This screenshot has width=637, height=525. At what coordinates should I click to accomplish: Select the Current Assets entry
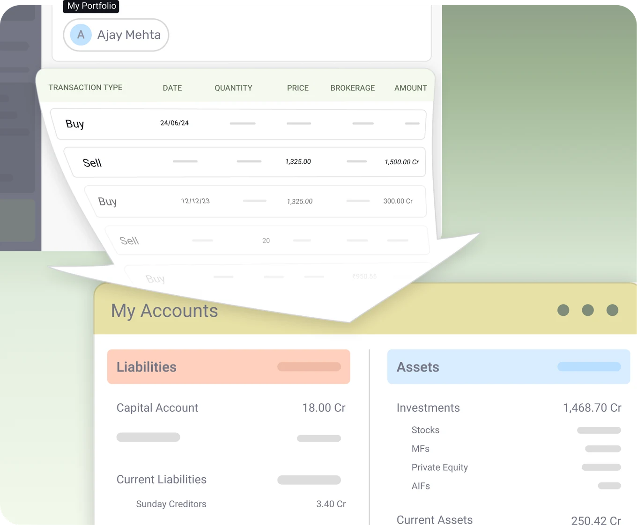pos(435,520)
